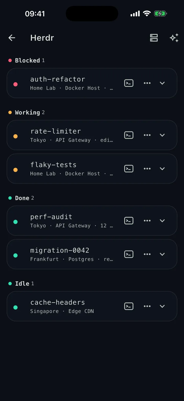The height and width of the screenshot is (401, 184).
Task: Expand the rate-limiter card chevron
Action: click(x=162, y=135)
